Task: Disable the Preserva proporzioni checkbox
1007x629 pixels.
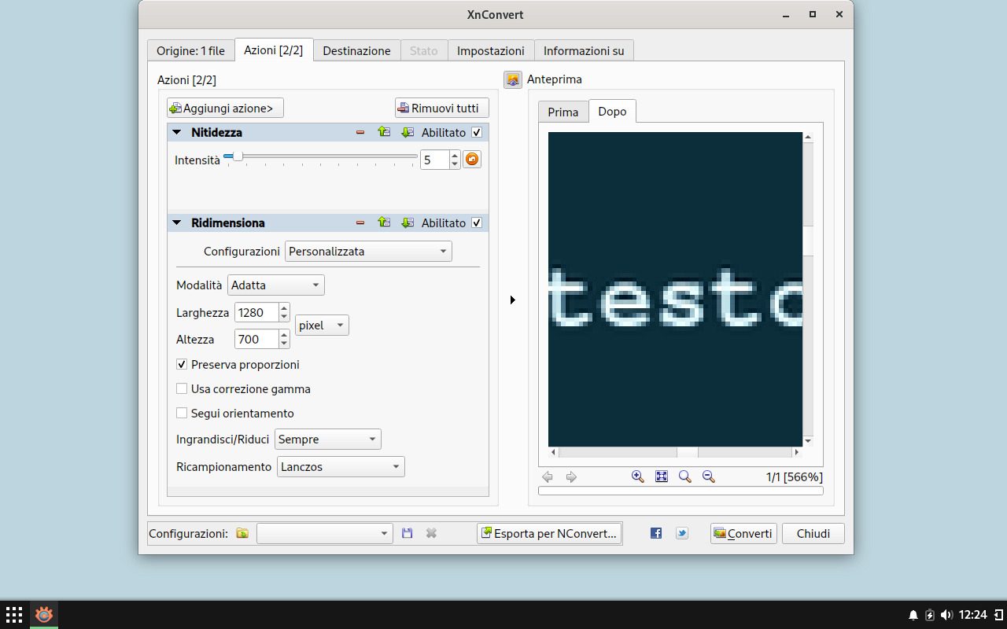Action: point(182,365)
